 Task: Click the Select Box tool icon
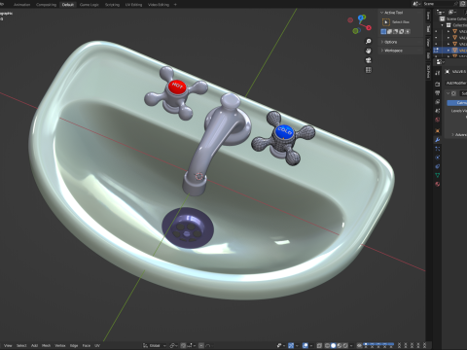click(x=386, y=22)
